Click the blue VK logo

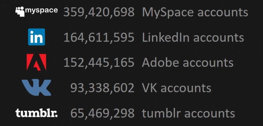37,88
